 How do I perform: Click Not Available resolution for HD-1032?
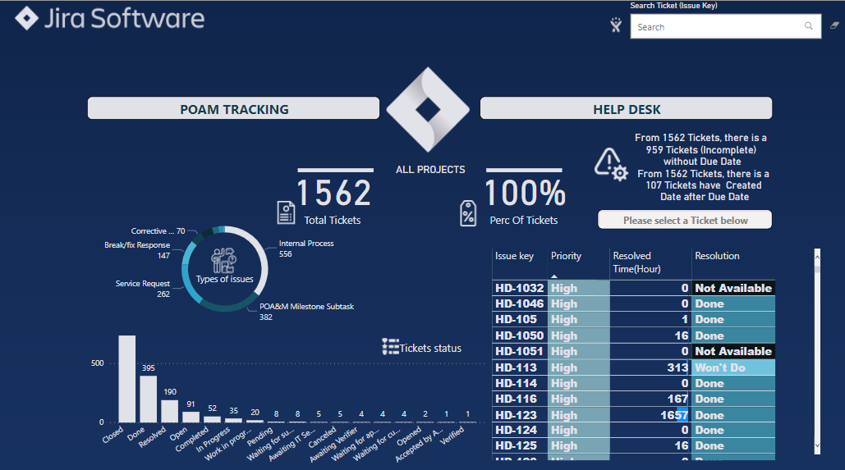[x=733, y=288]
